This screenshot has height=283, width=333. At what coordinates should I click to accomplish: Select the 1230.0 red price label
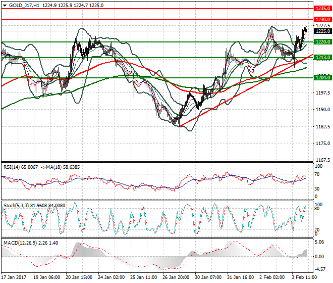pyautogui.click(x=323, y=20)
